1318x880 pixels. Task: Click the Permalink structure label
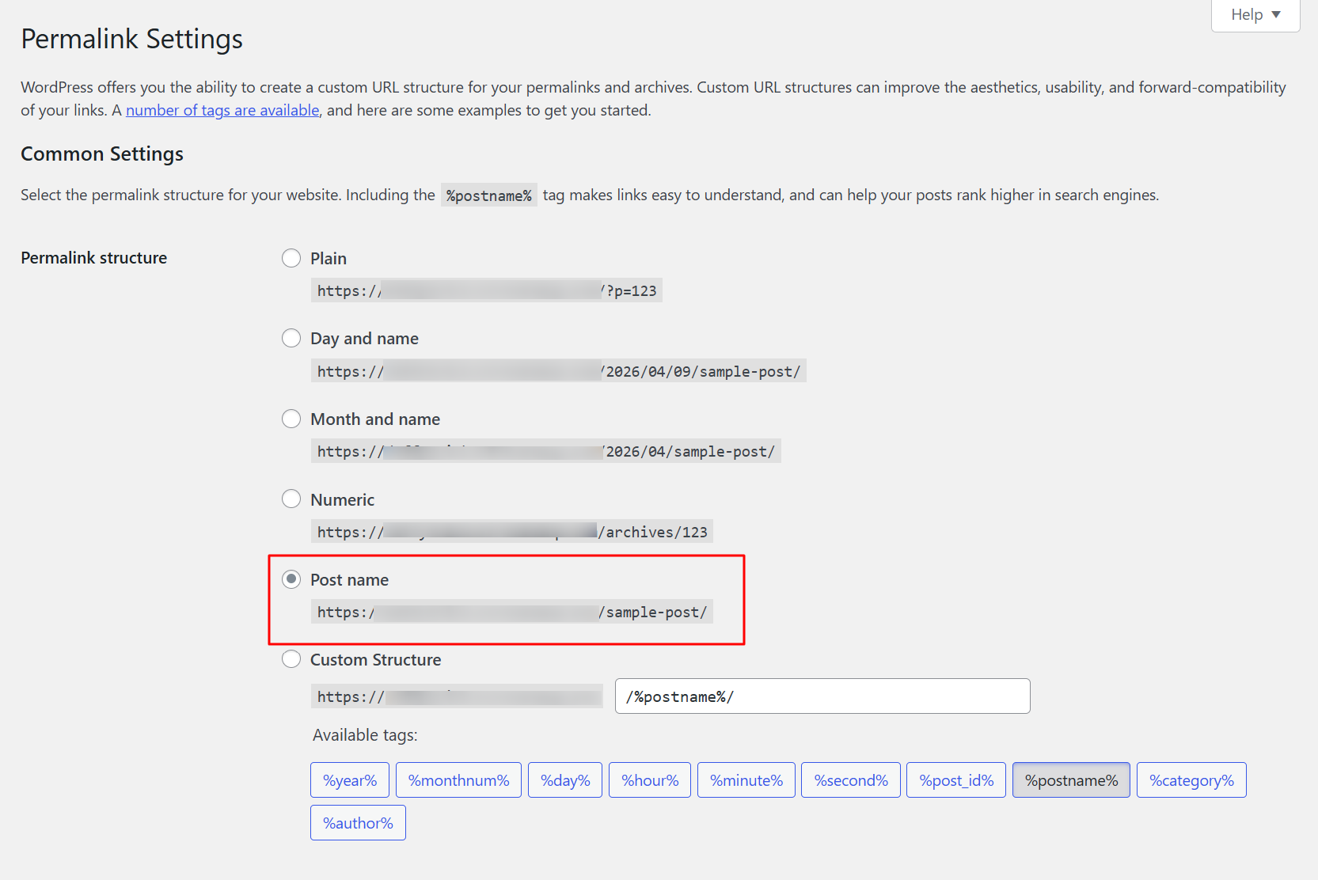coord(94,258)
